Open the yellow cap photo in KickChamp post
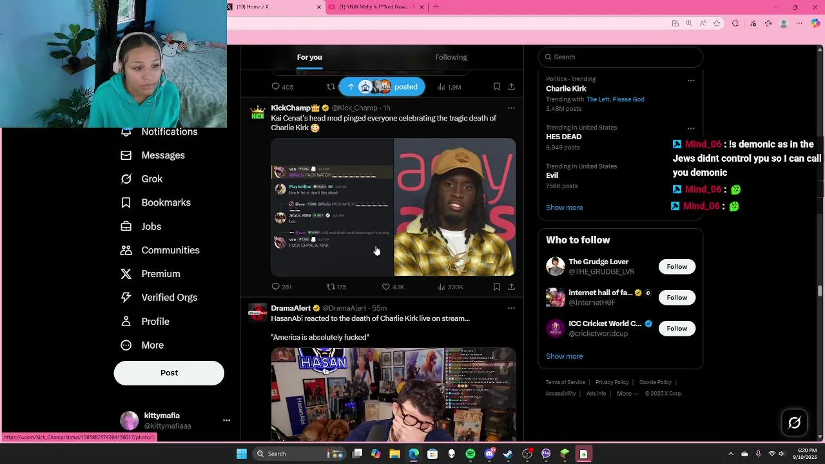Image resolution: width=825 pixels, height=464 pixels. pyautogui.click(x=455, y=207)
